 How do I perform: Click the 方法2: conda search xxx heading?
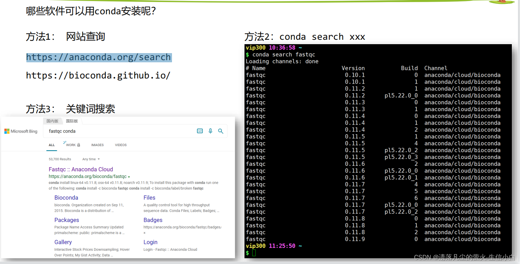tap(305, 37)
